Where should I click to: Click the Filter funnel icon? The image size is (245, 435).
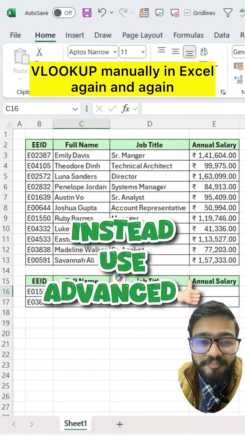228,13
